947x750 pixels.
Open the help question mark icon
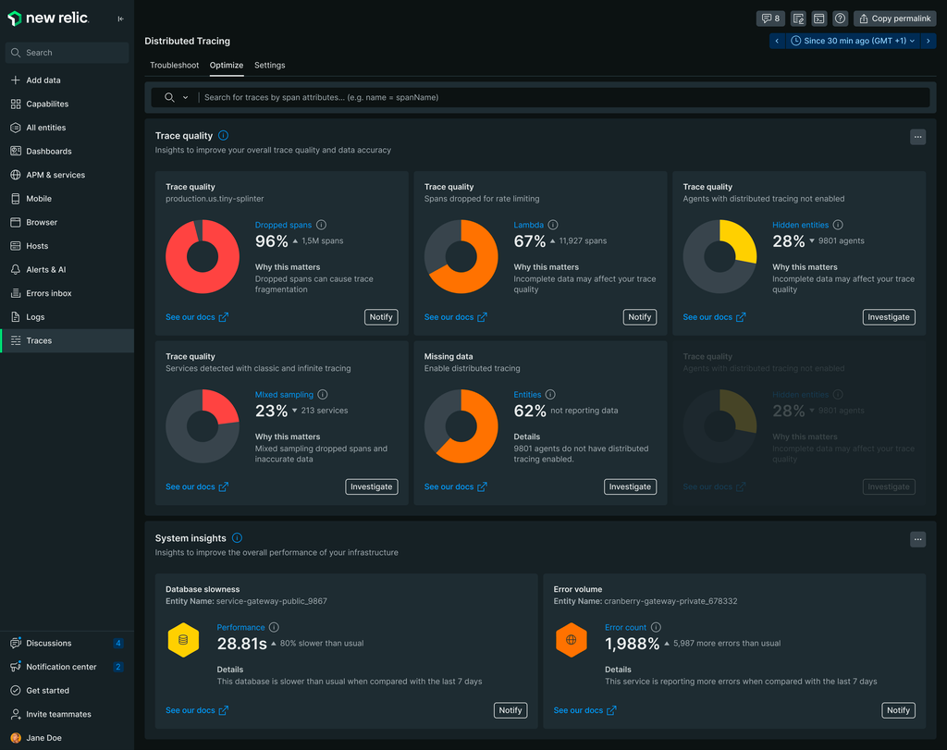[x=840, y=18]
